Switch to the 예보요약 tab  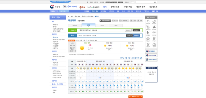click(75, 25)
